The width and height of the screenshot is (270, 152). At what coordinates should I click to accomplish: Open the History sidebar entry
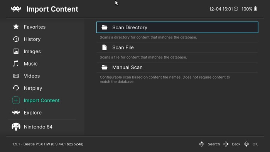tap(32, 39)
